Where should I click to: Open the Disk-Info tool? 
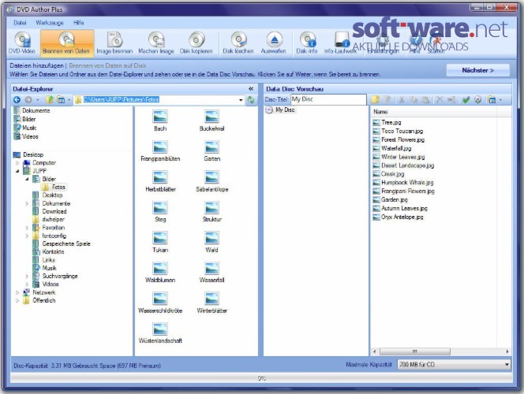tap(307, 43)
